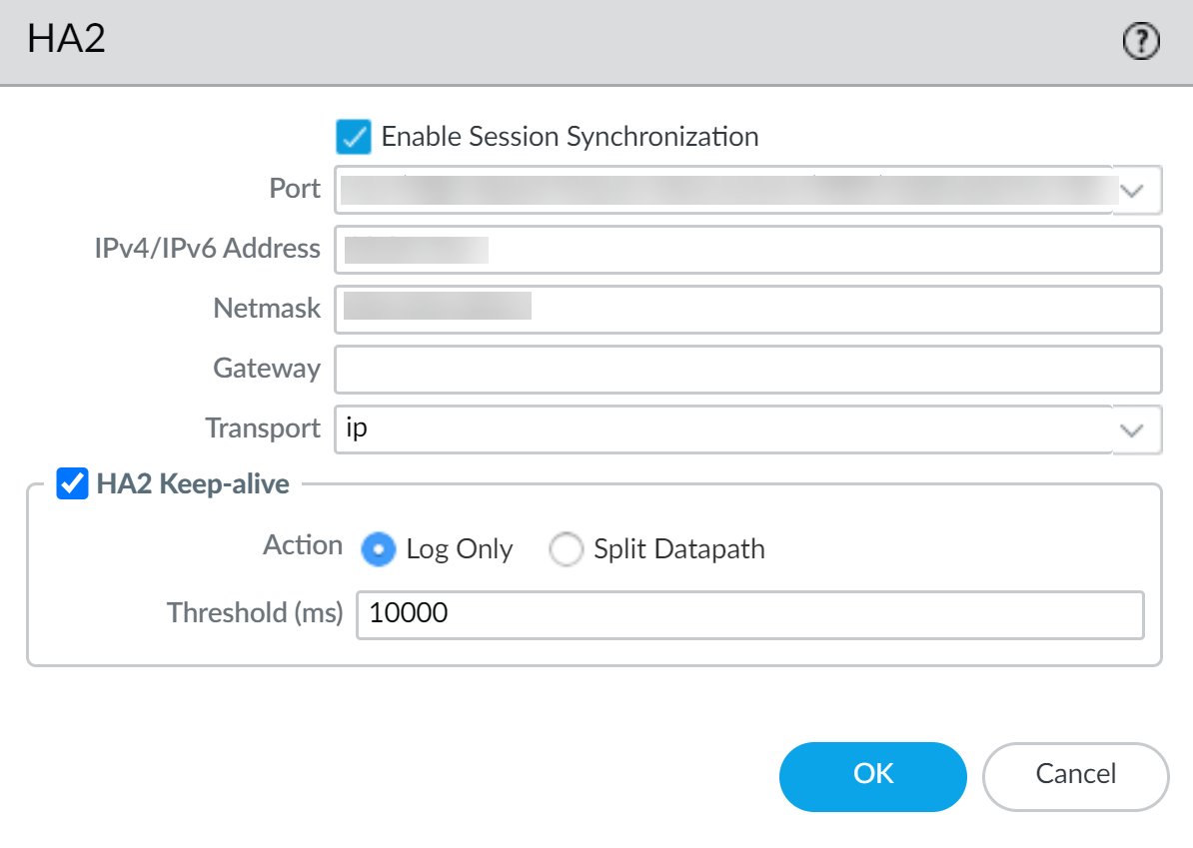Viewport: 1193px width, 848px height.
Task: Click into the Netmask input field
Action: pyautogui.click(x=747, y=310)
